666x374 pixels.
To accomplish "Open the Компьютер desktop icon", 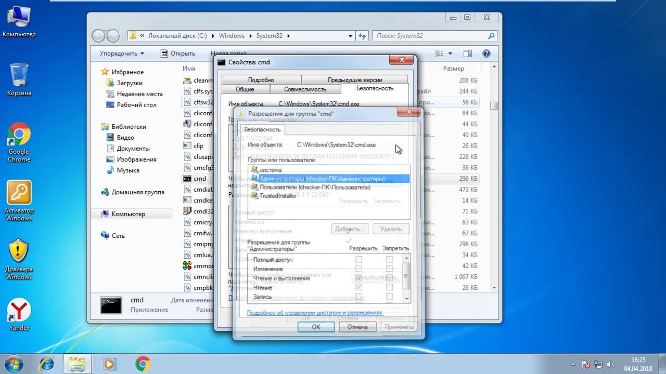I will point(19,21).
